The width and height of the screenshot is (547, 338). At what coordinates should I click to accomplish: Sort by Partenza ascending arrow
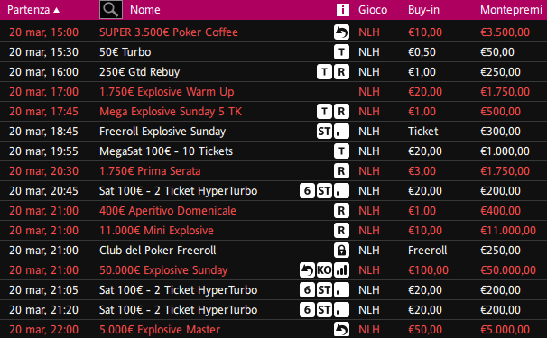click(x=57, y=10)
